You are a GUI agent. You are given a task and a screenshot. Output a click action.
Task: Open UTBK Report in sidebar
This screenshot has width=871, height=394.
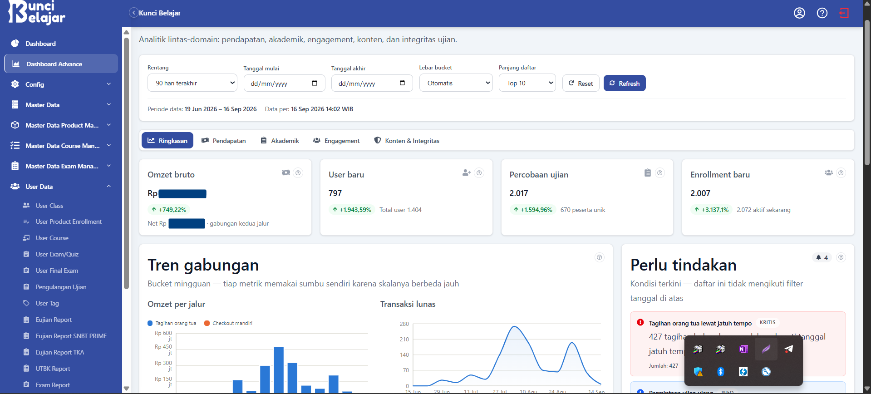[53, 369]
